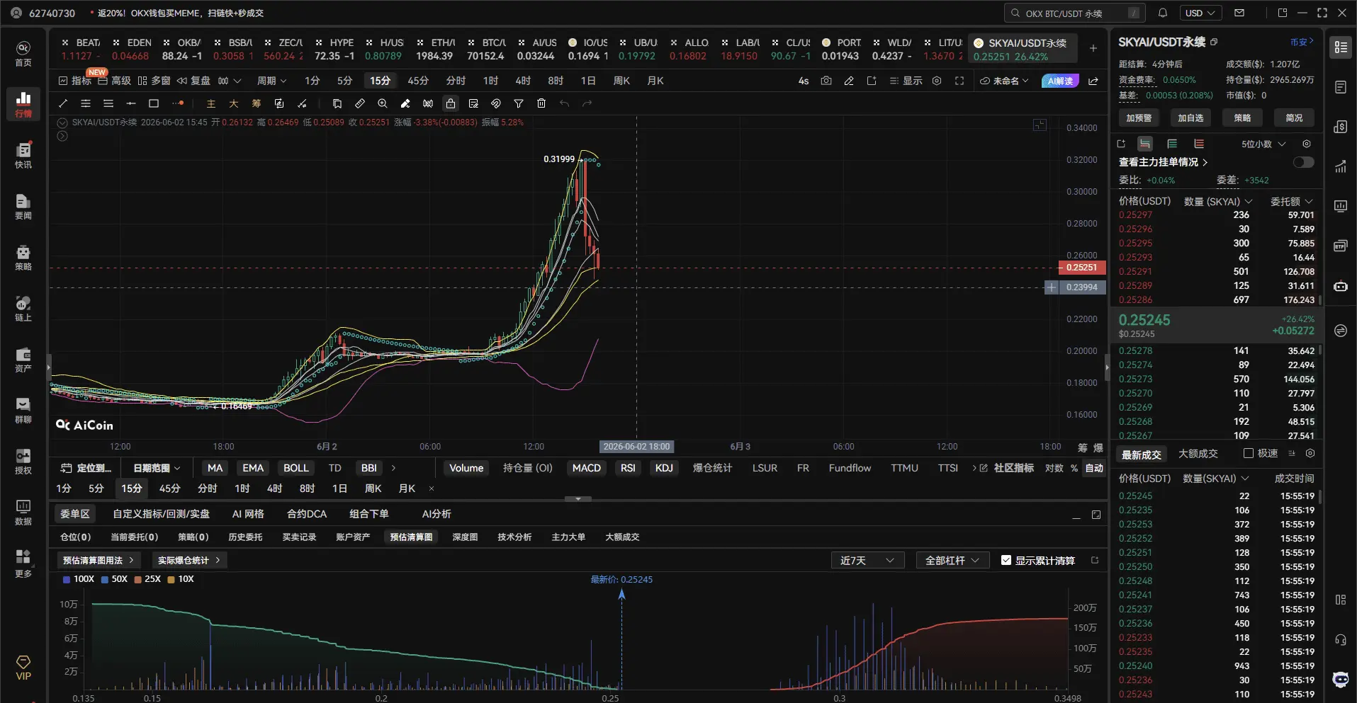Click the 25X leverage legend color swatch
Viewport: 1357px width, 703px height.
pos(137,579)
